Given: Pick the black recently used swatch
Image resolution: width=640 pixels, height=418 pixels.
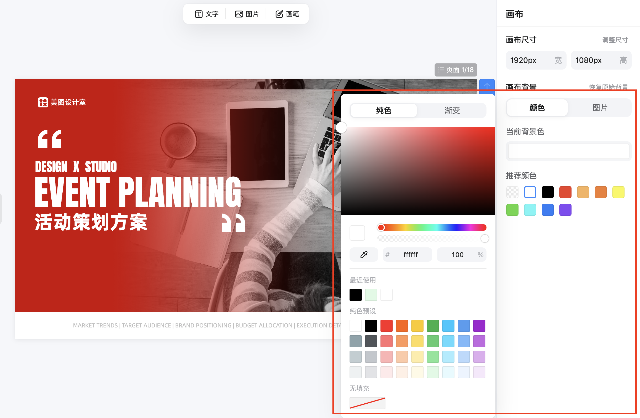Looking at the screenshot, I should click(x=356, y=295).
